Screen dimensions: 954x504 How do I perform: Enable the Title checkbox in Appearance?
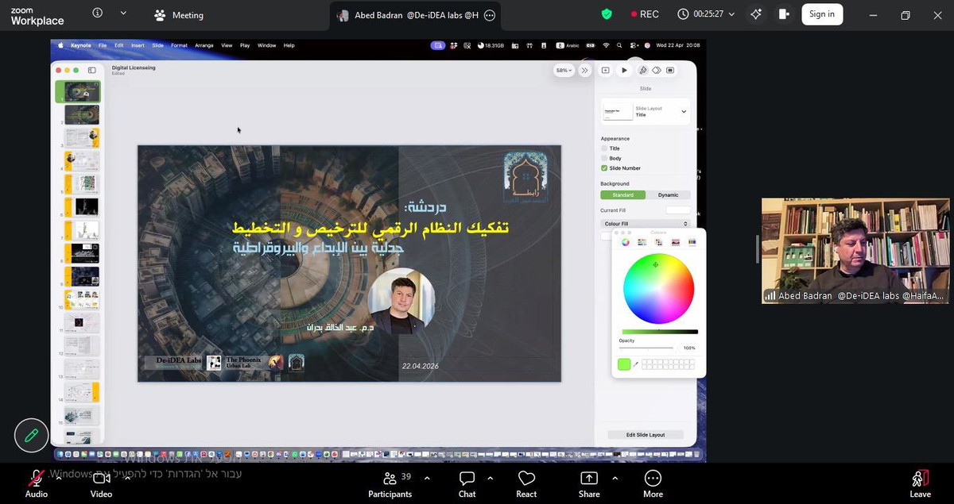point(604,148)
